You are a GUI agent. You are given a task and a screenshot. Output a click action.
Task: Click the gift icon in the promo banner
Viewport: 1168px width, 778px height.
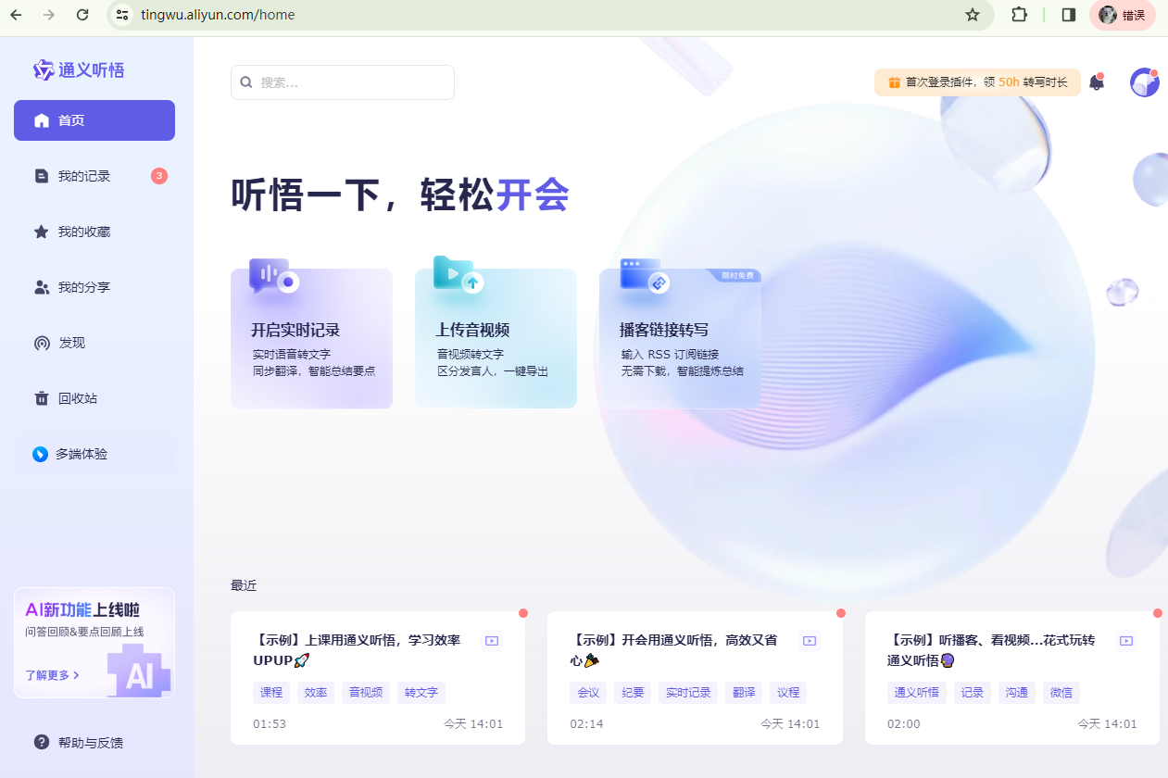click(894, 82)
